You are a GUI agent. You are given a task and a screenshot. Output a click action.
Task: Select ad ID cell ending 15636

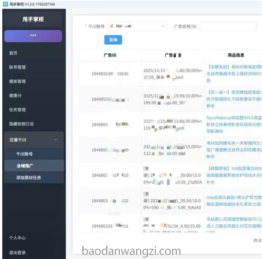[x=110, y=74]
